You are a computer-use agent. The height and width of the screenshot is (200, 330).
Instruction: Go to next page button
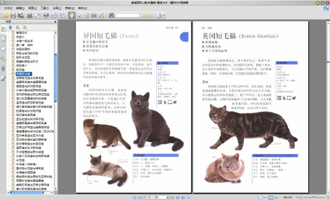(x=172, y=197)
